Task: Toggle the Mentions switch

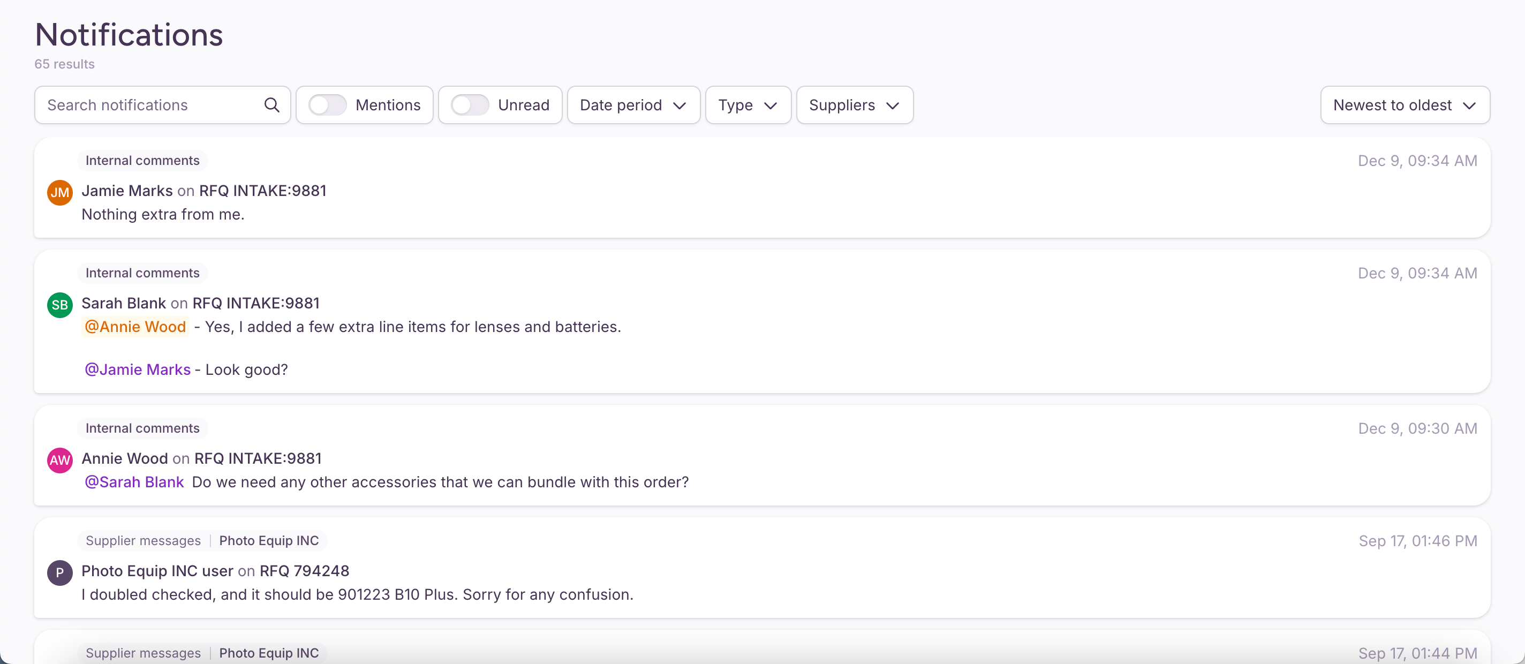Action: click(327, 105)
